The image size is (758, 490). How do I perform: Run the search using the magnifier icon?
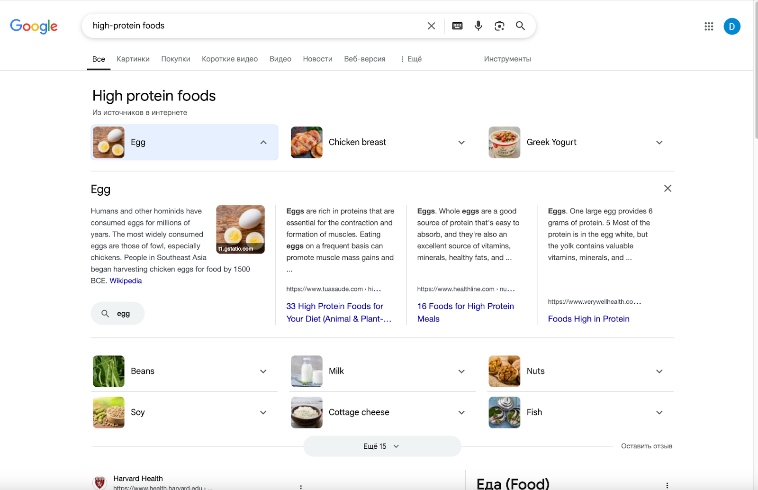(x=520, y=26)
